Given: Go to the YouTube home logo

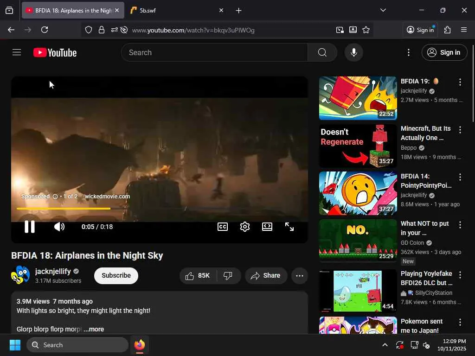Looking at the screenshot, I should point(55,53).
